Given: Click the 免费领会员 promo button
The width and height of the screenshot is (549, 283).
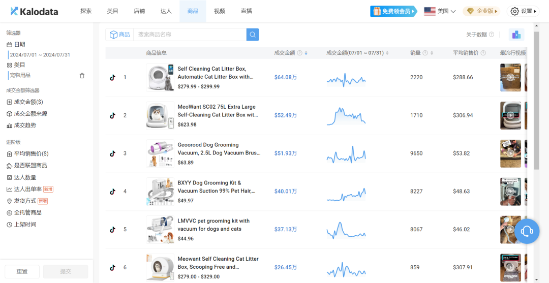Looking at the screenshot, I should click(393, 11).
